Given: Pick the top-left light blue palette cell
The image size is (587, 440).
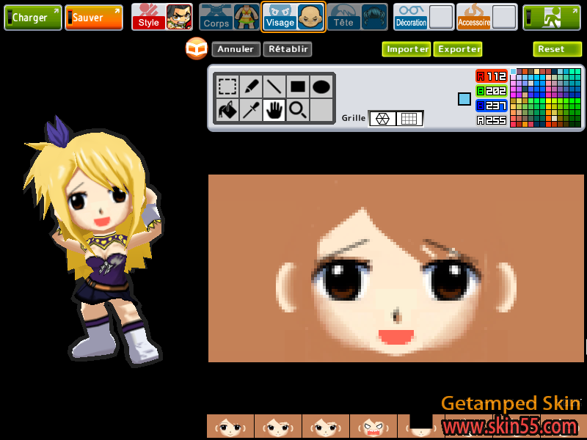Looking at the screenshot, I should tap(513, 71).
